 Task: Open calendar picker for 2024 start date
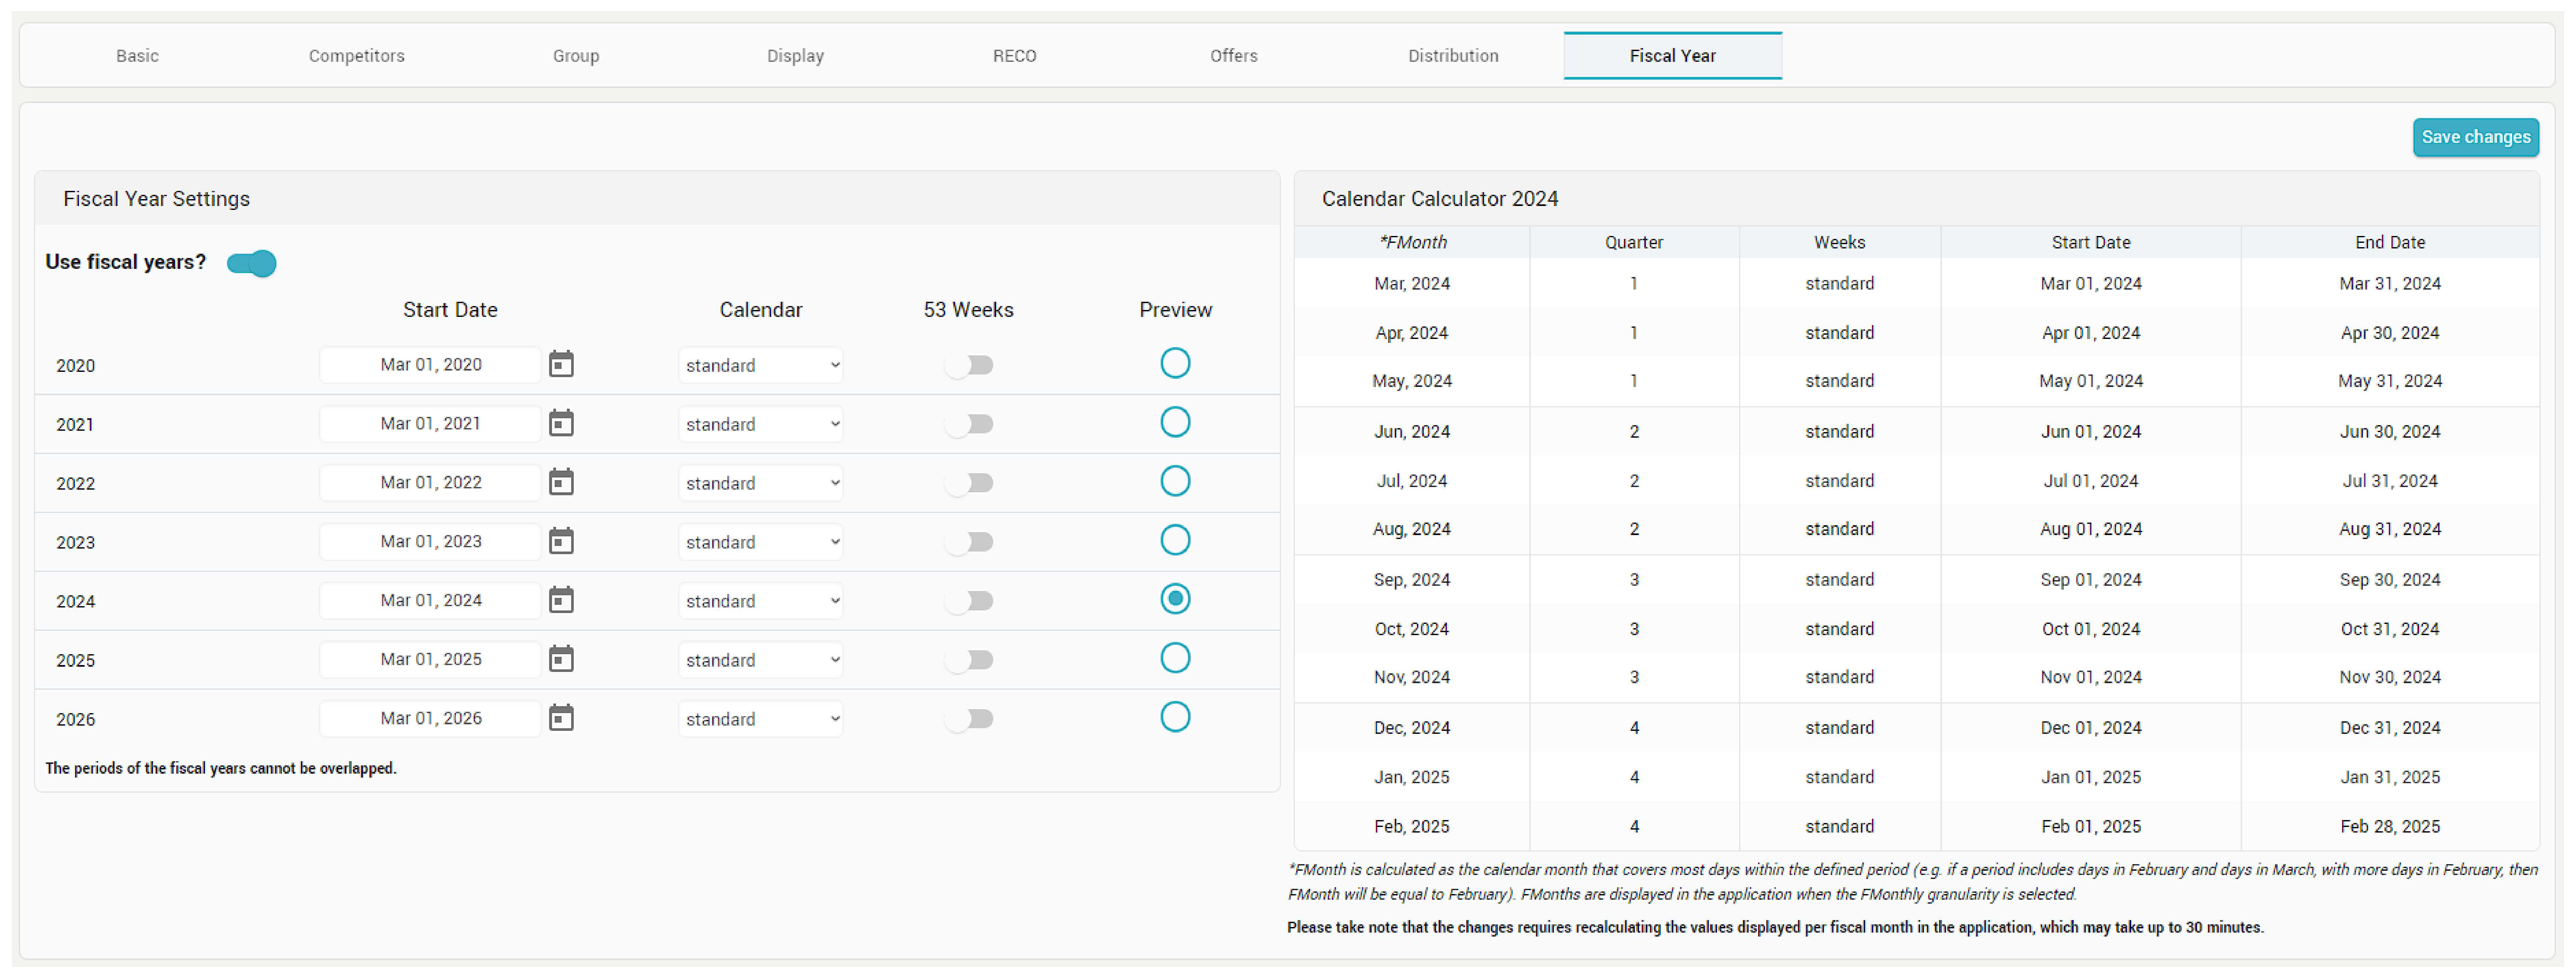click(x=561, y=600)
